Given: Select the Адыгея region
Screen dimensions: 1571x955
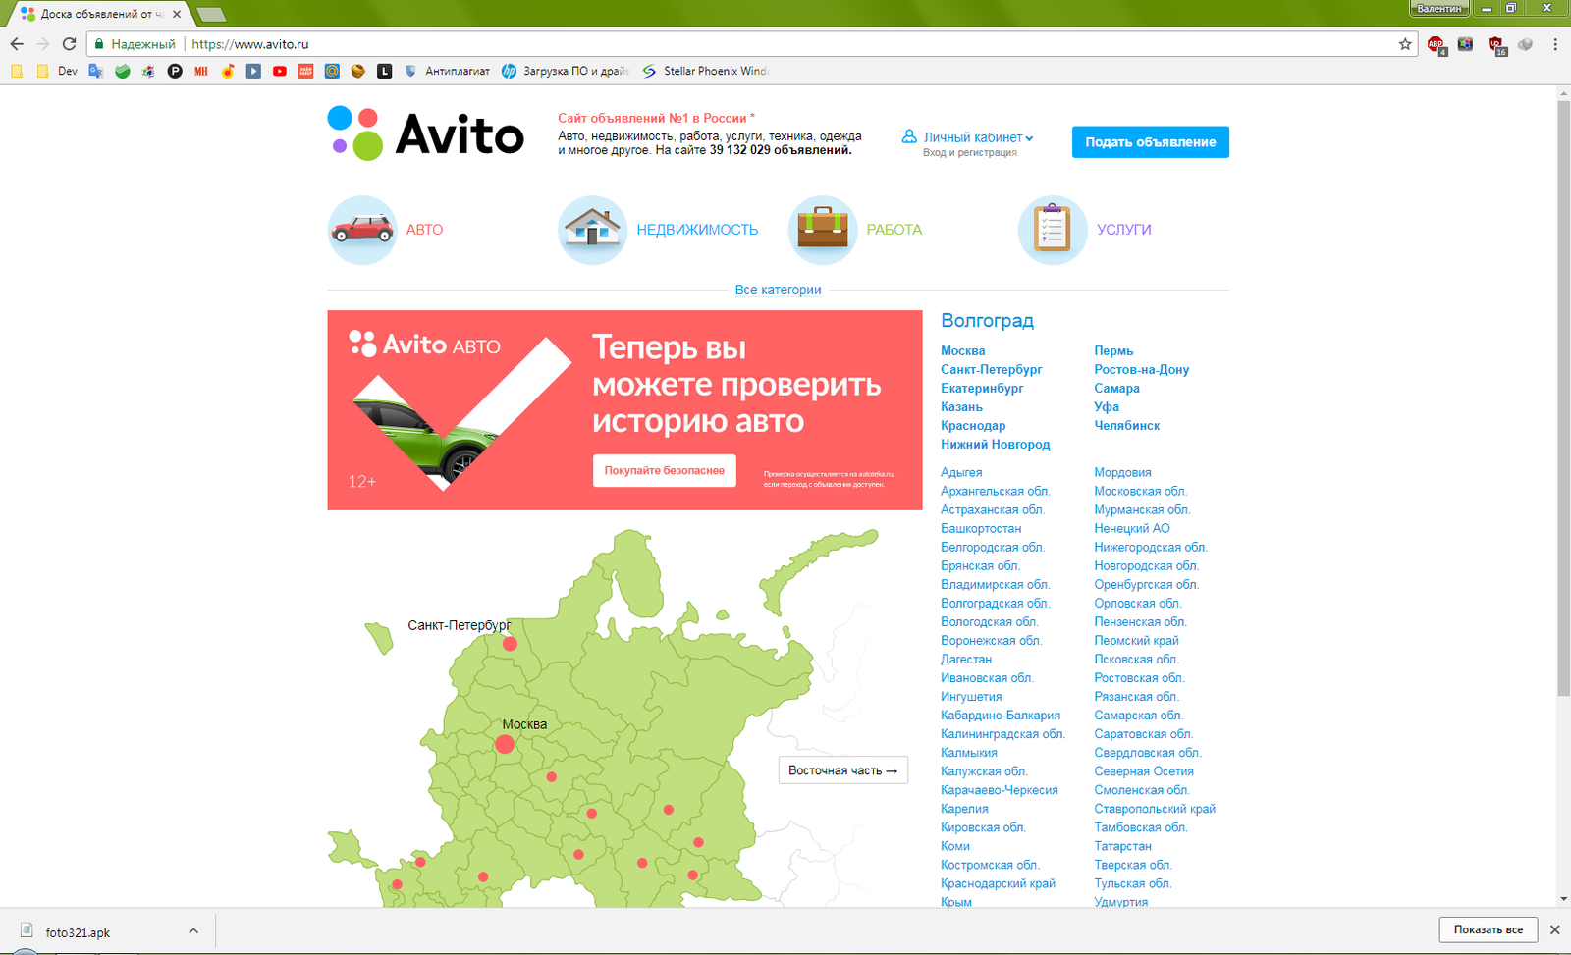Looking at the screenshot, I should (x=960, y=472).
